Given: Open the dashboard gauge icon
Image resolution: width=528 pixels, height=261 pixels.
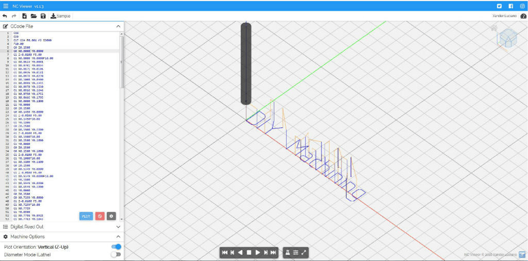Looking at the screenshot, I should pyautogui.click(x=523, y=16).
